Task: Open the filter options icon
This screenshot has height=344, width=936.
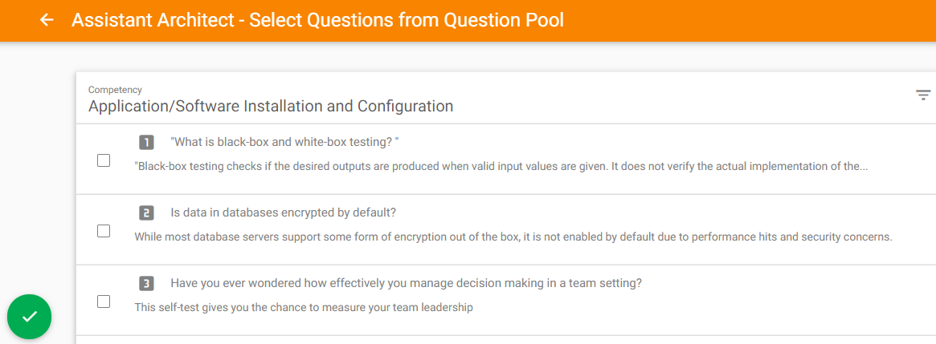Action: tap(923, 95)
